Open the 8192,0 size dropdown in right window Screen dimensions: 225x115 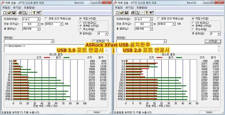174,24
